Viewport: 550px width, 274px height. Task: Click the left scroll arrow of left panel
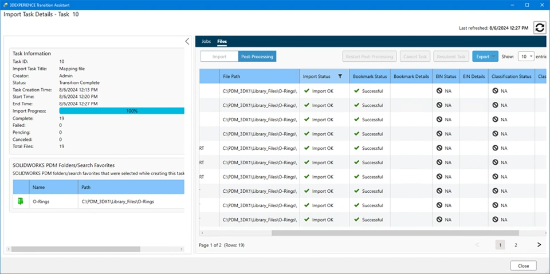click(x=8, y=249)
